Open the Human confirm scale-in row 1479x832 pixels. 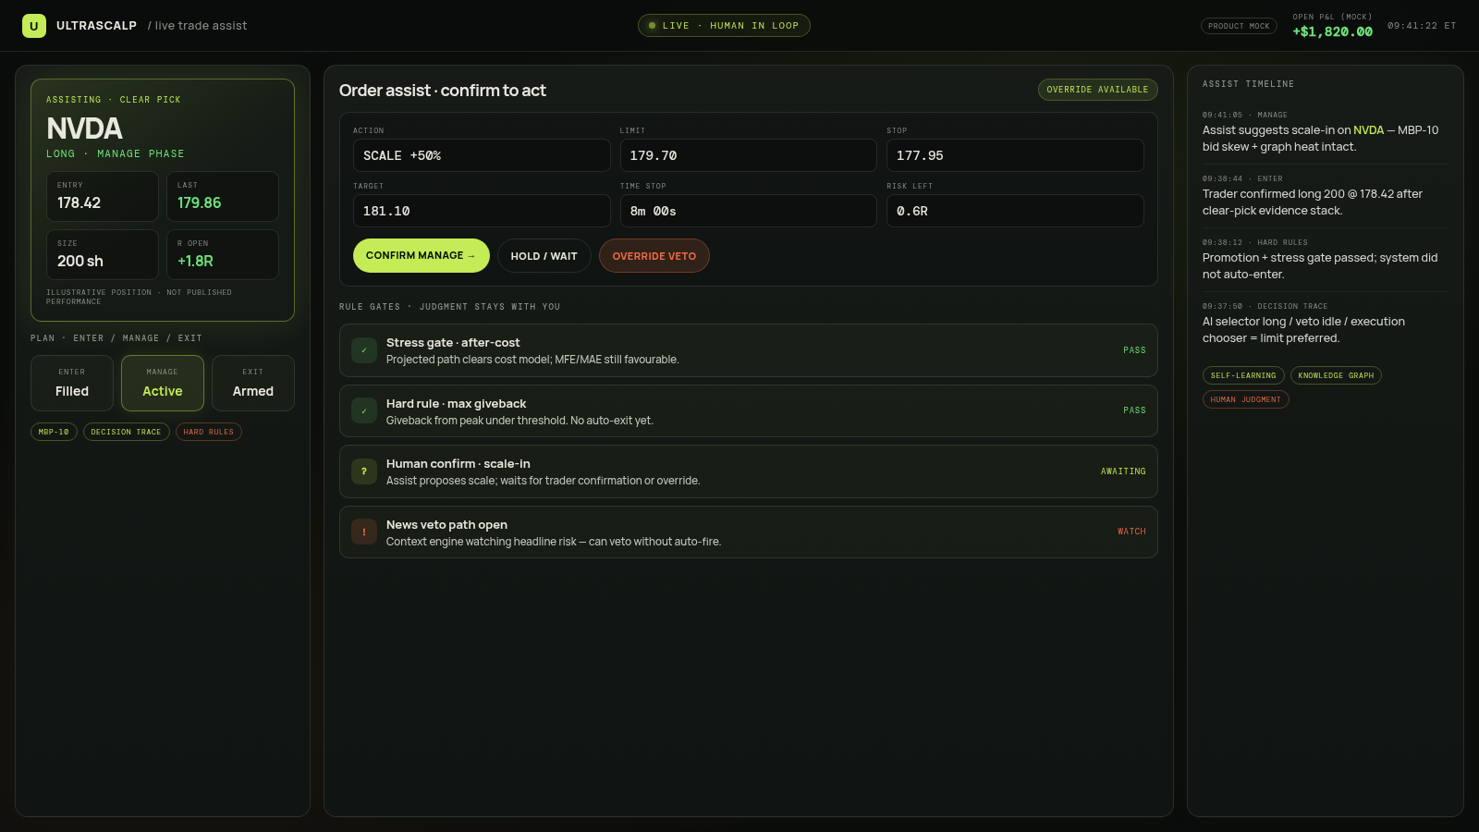[x=749, y=471]
